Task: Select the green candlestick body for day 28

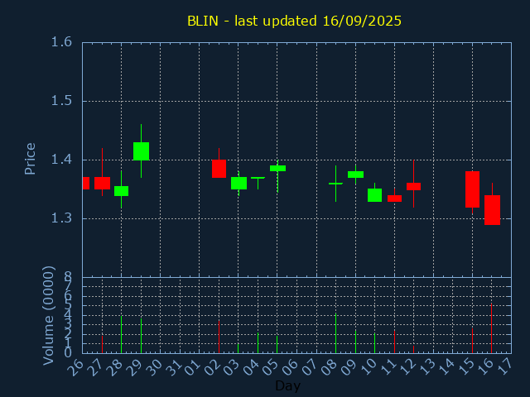Action: coord(122,191)
